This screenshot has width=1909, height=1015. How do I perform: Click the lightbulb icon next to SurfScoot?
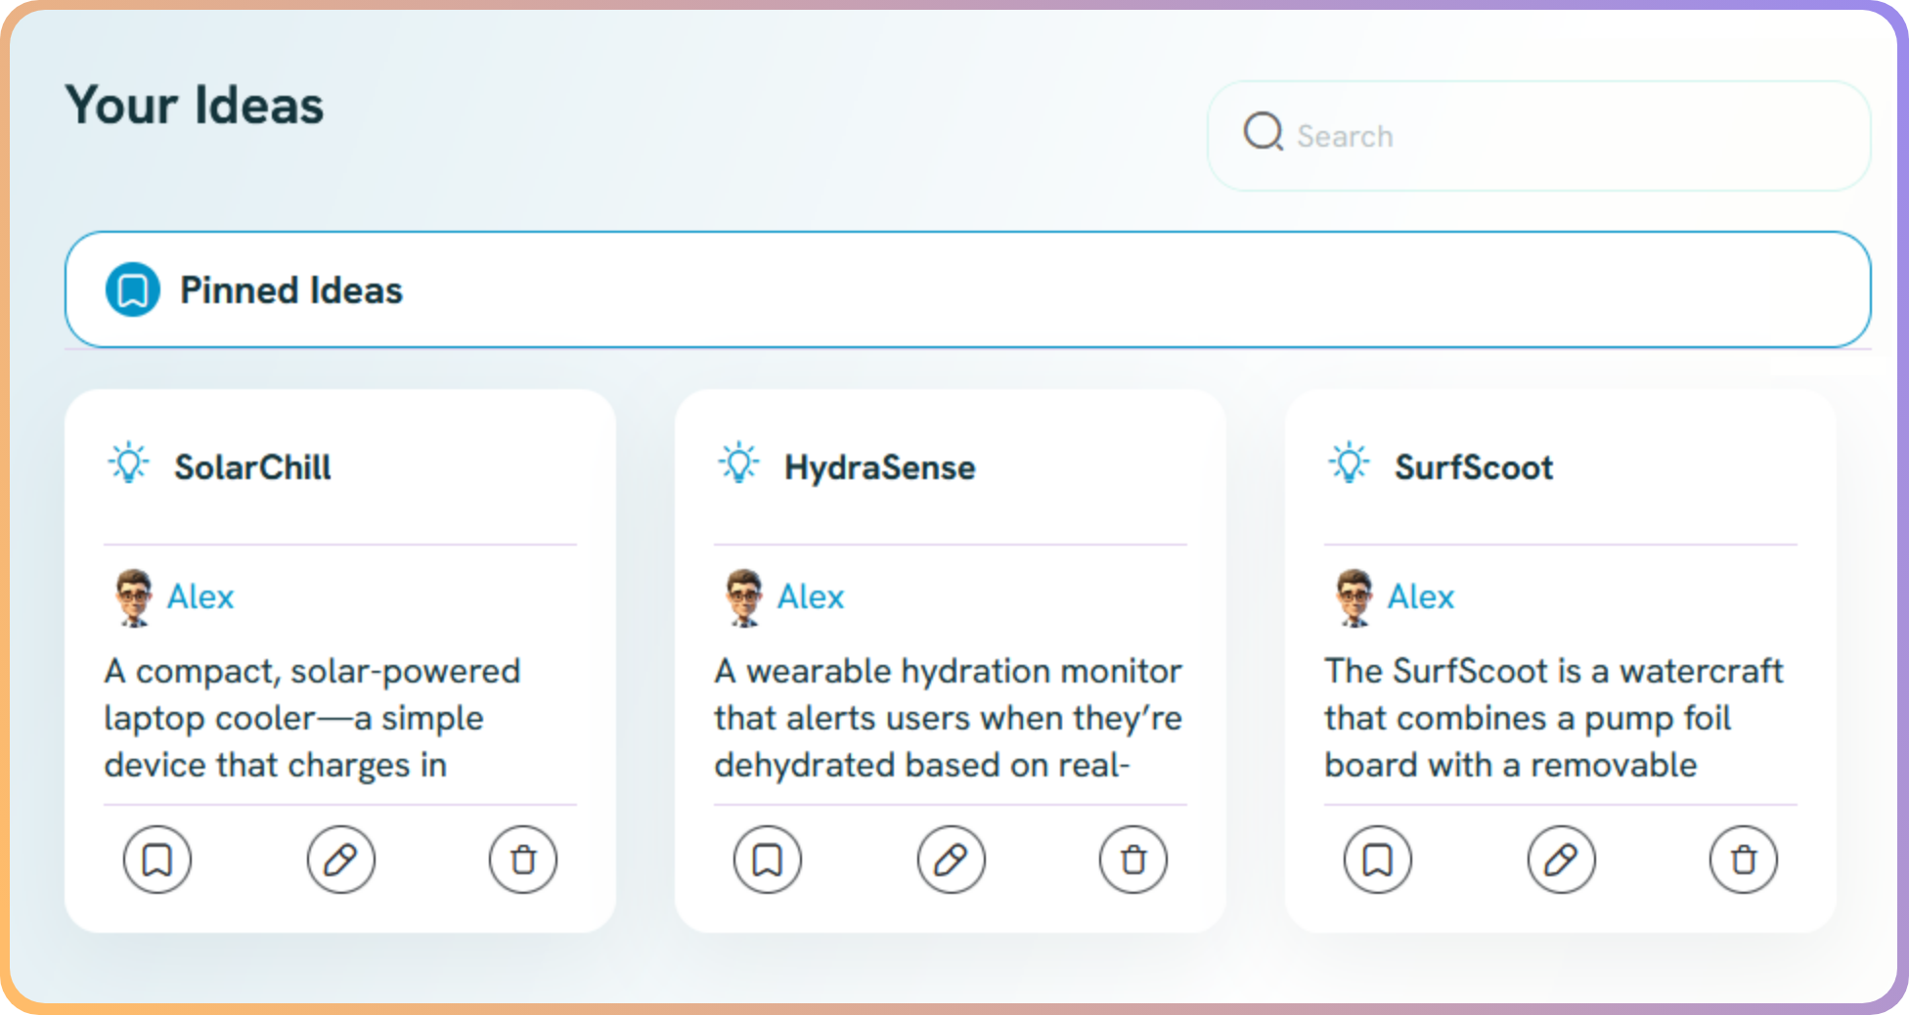coord(1350,463)
